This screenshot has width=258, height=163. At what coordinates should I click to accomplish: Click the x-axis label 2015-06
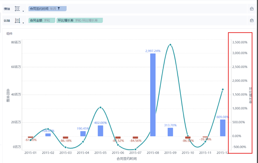coord(118,153)
